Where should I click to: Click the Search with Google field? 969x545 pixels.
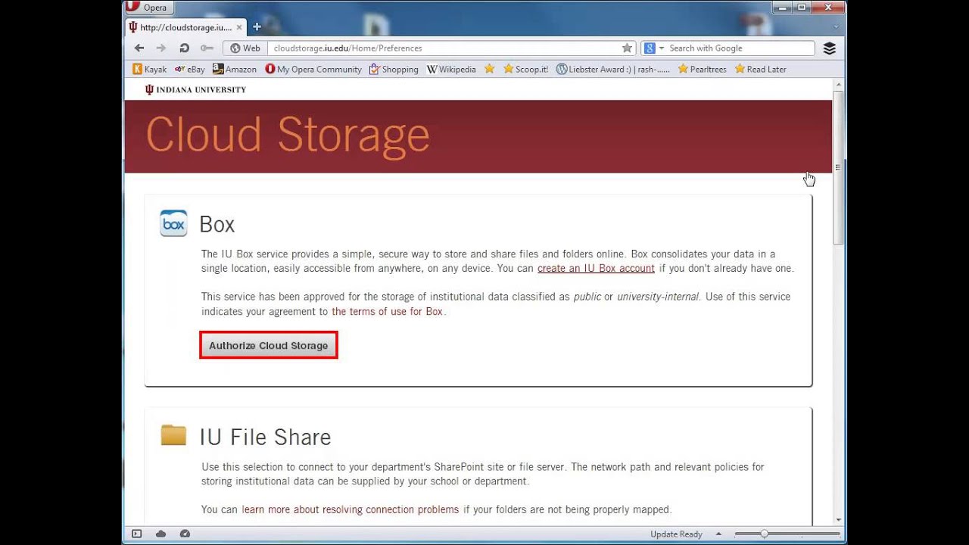740,48
